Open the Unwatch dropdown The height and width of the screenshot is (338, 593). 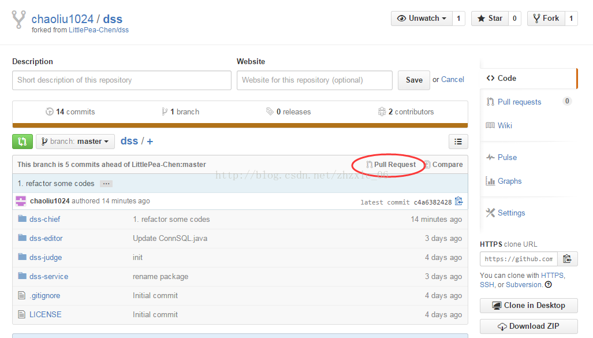pyautogui.click(x=422, y=18)
